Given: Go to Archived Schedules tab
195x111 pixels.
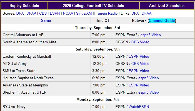Looking at the screenshot, I should [167, 6].
